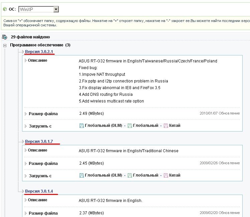Click the line 1.Impove NAT throughput

pyautogui.click(x=102, y=74)
